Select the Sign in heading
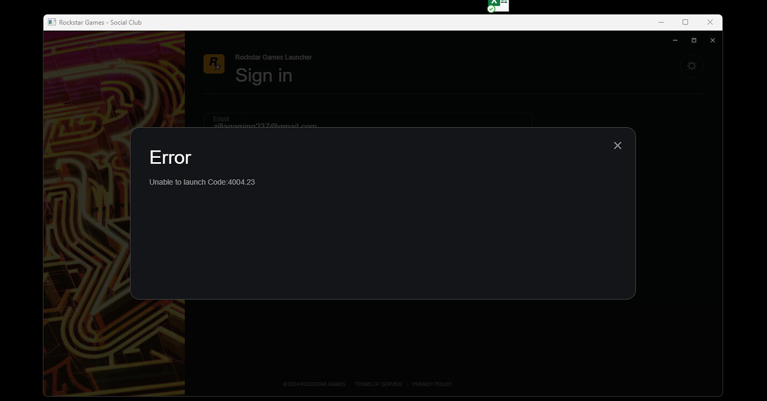The image size is (767, 401). coord(264,75)
